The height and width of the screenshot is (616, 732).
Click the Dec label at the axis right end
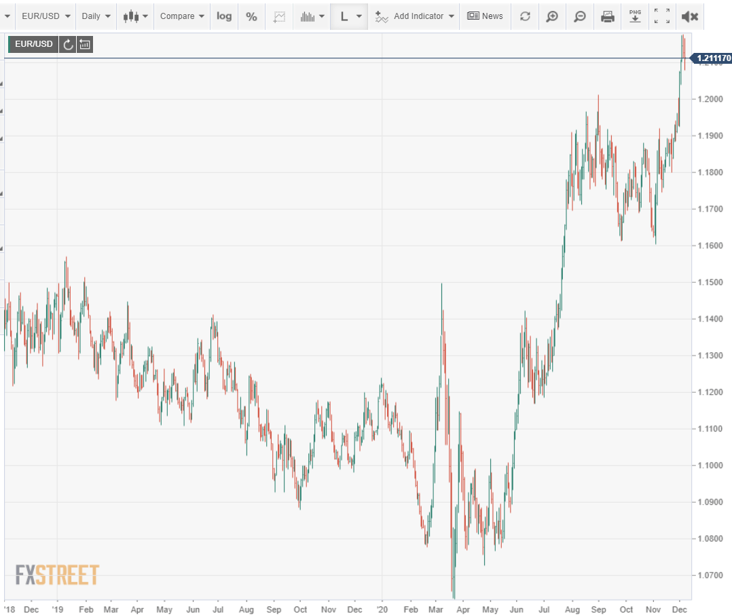[x=679, y=609]
